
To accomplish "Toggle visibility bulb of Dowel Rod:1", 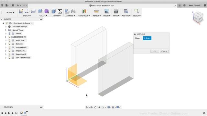I will (x=9, y=54).
